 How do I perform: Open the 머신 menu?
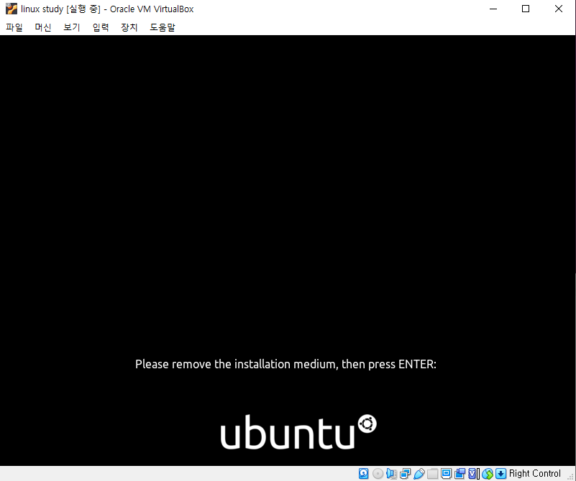point(43,27)
